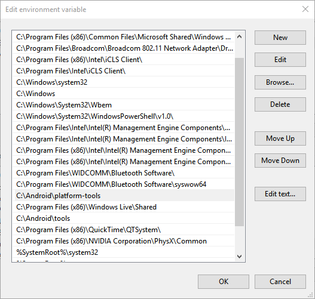The image size is (315, 299).
Task: Select the Common Files\Microsoft Shared entry
Action: [x=124, y=37]
